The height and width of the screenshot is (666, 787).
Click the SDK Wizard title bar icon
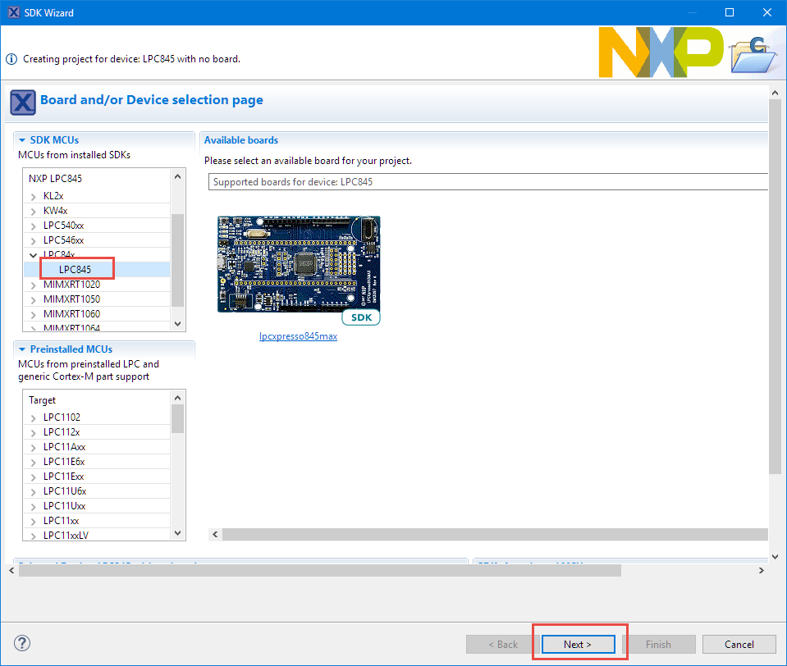pyautogui.click(x=14, y=12)
